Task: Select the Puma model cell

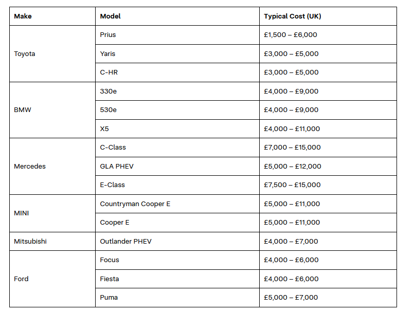Action: [x=109, y=298]
